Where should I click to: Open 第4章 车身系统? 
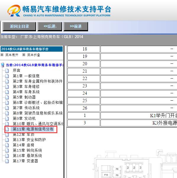click(26, 92)
